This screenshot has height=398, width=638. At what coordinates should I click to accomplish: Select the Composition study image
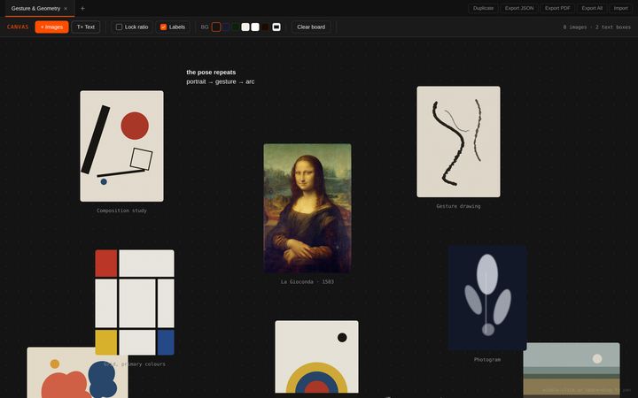coord(121,146)
